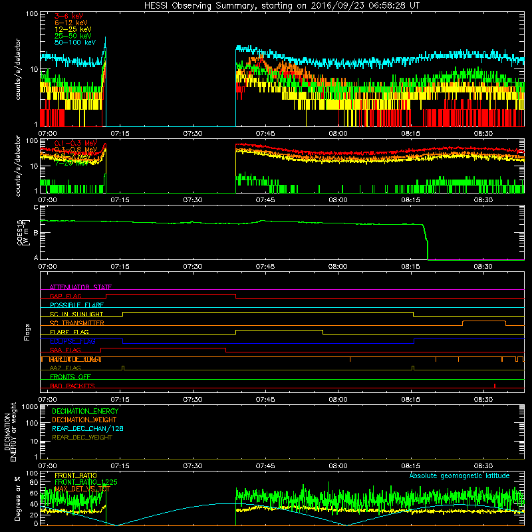Viewport: 532px width, 532px height.
Task: Select the 'ATTENUATOR_STATE' flag label
Action: [80, 287]
